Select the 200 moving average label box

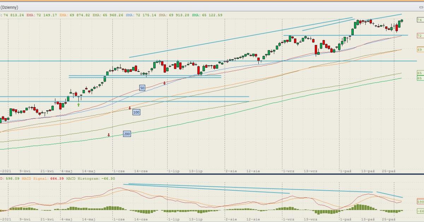point(127,134)
